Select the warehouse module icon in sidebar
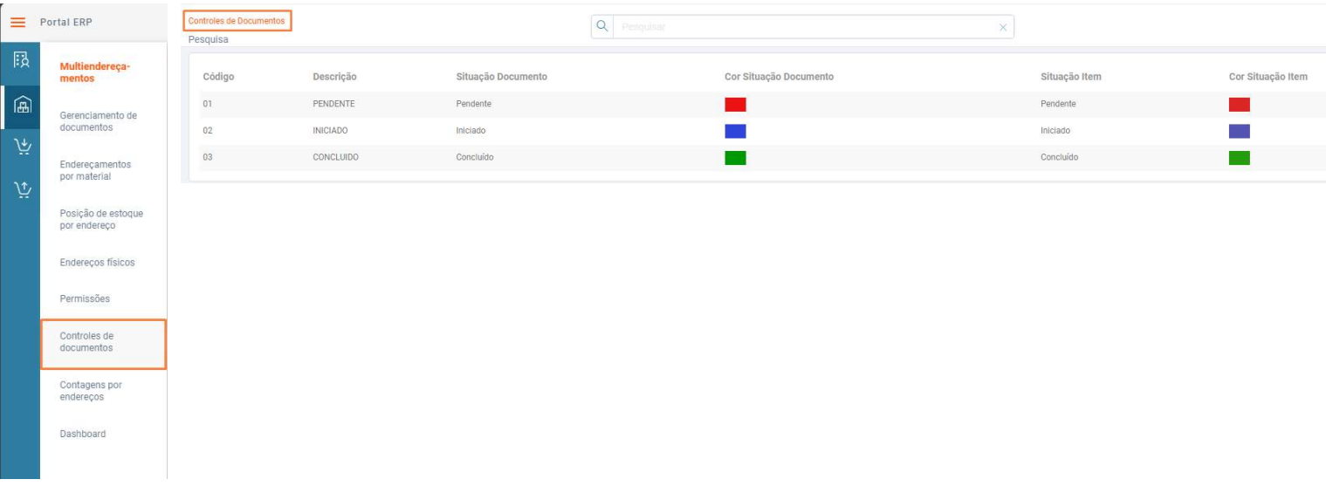 [20, 106]
